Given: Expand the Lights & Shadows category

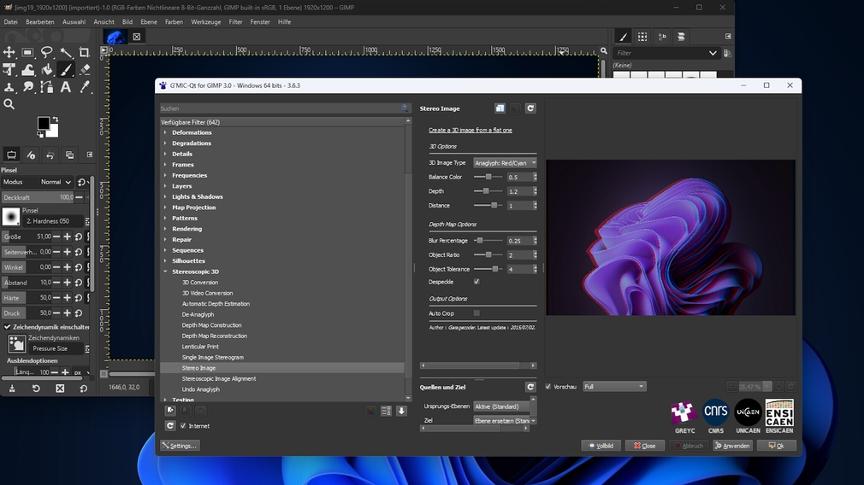Looking at the screenshot, I should click(165, 197).
